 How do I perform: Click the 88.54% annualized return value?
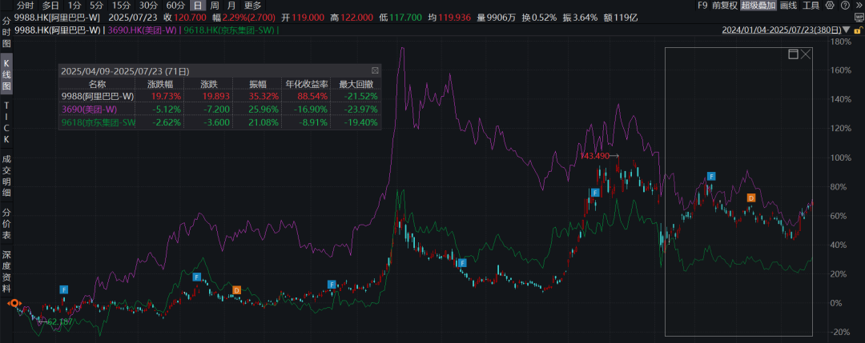(x=313, y=97)
